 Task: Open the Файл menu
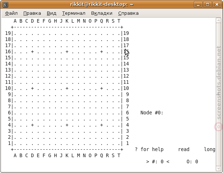[11, 13]
